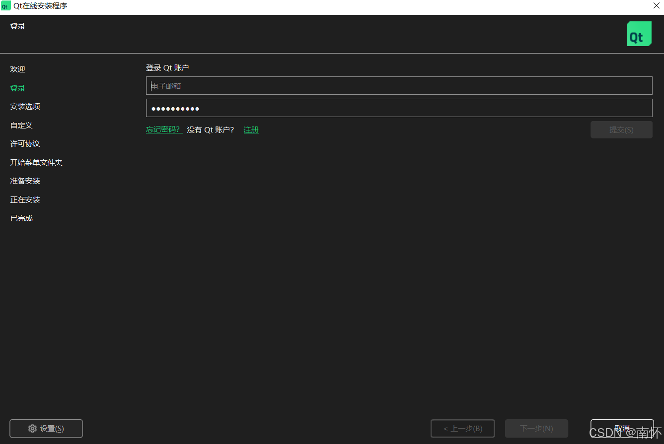Screen dimensions: 664x444
Task: Click the 自定义 step
Action: coord(21,126)
